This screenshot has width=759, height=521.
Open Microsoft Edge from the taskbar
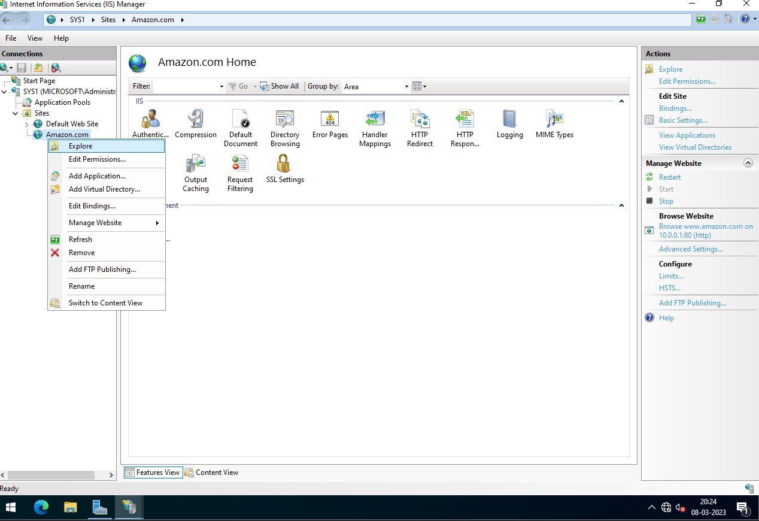point(41,507)
